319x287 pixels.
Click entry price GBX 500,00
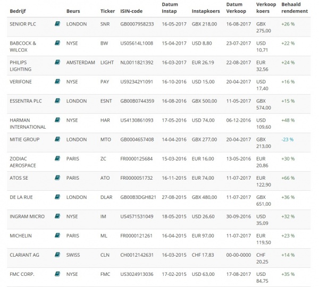point(204,101)
